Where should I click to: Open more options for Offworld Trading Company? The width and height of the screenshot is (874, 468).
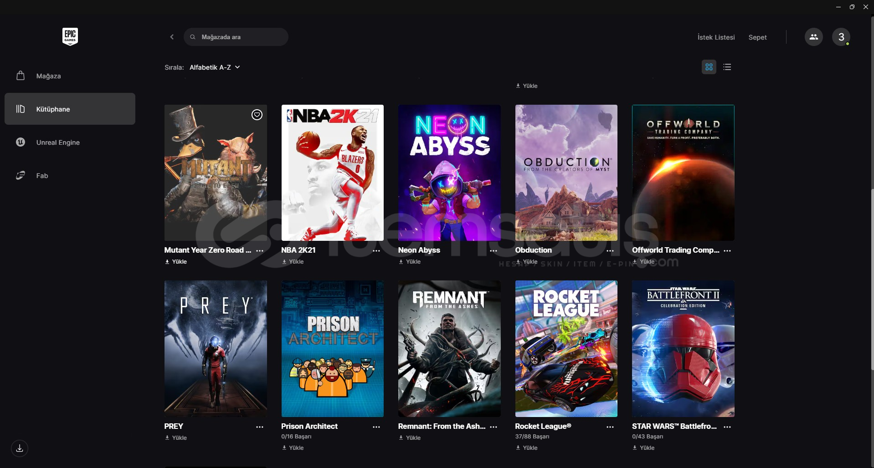coord(727,250)
